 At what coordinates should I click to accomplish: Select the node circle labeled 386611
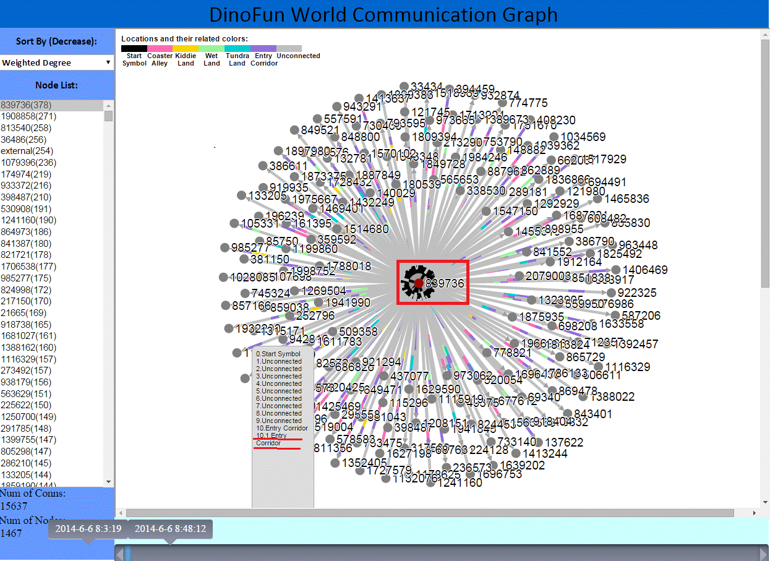pyautogui.click(x=263, y=166)
